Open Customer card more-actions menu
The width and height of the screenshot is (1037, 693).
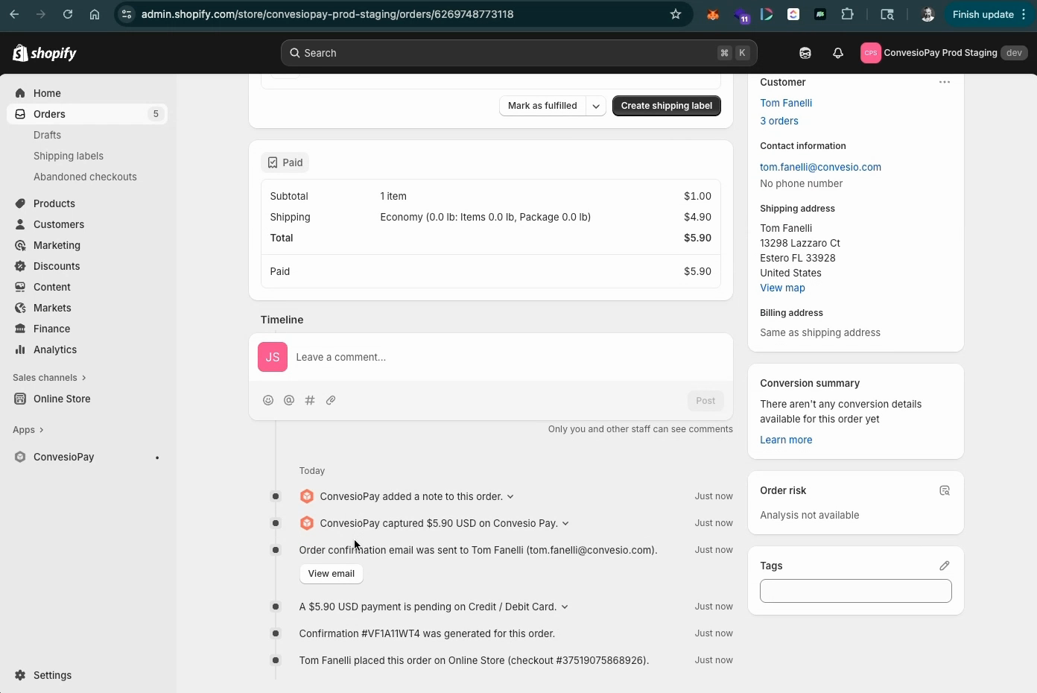tap(945, 82)
